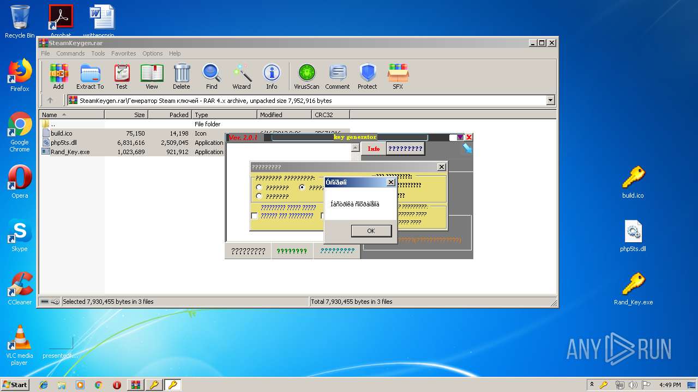Viewport: 698px width, 392px height.
Task: Select the Opera desktop shortcut
Action: [20, 182]
